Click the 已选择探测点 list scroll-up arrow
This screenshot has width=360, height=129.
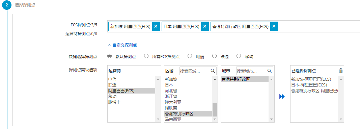(341, 79)
